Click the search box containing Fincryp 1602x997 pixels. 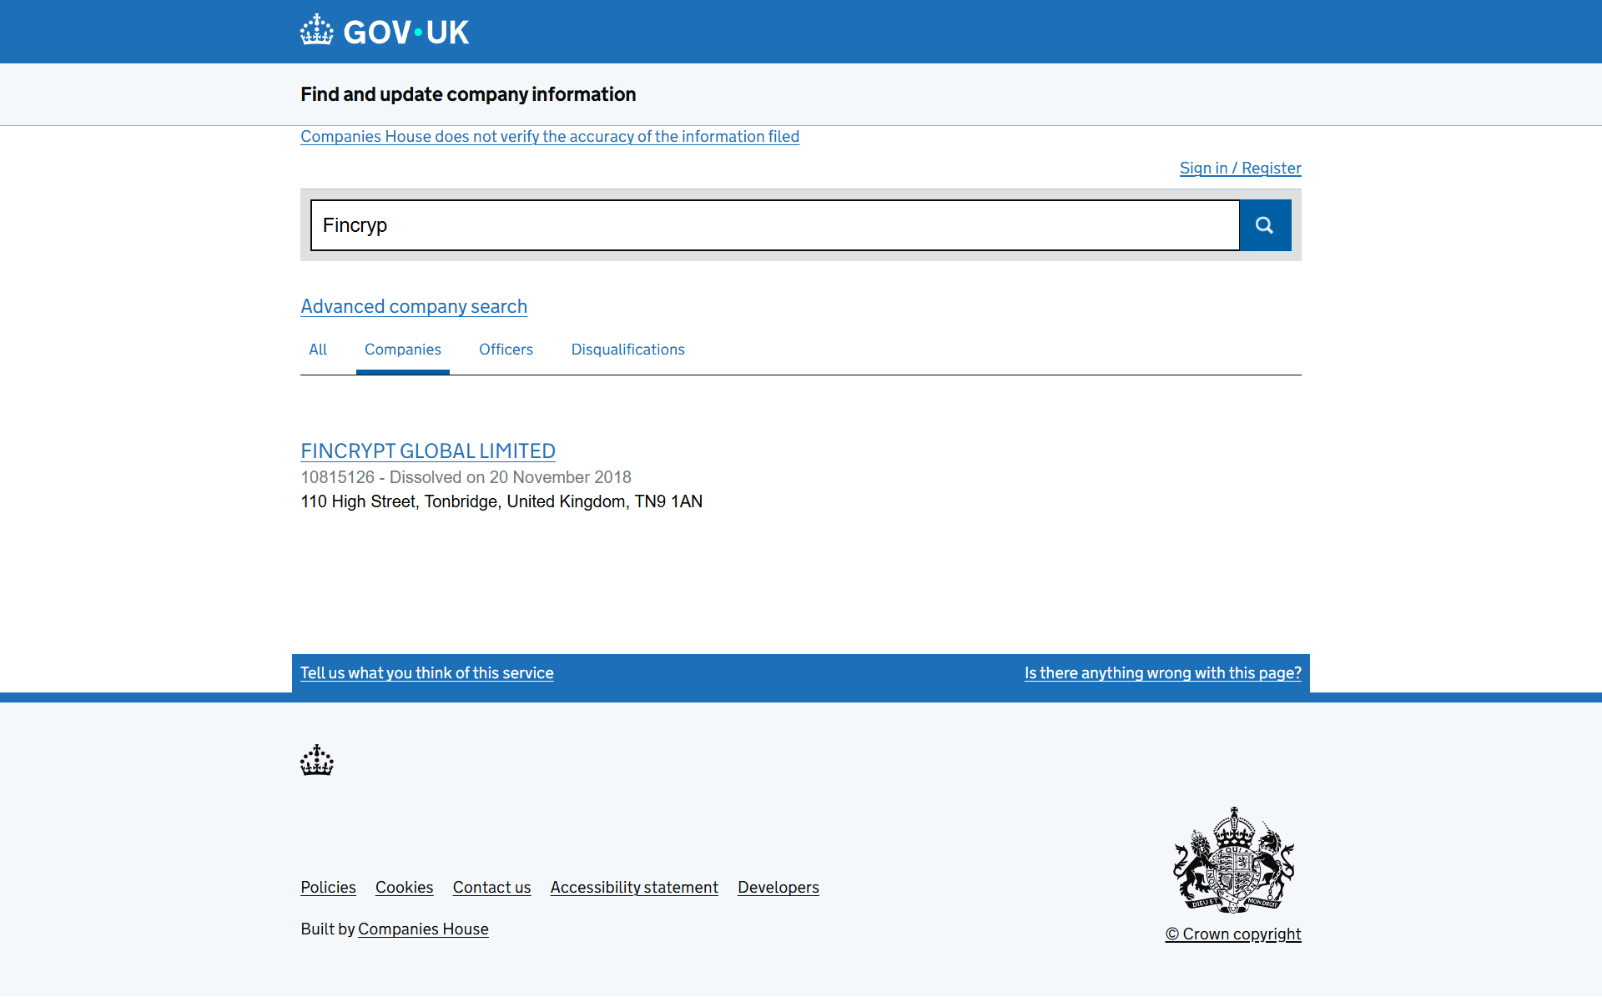[775, 225]
